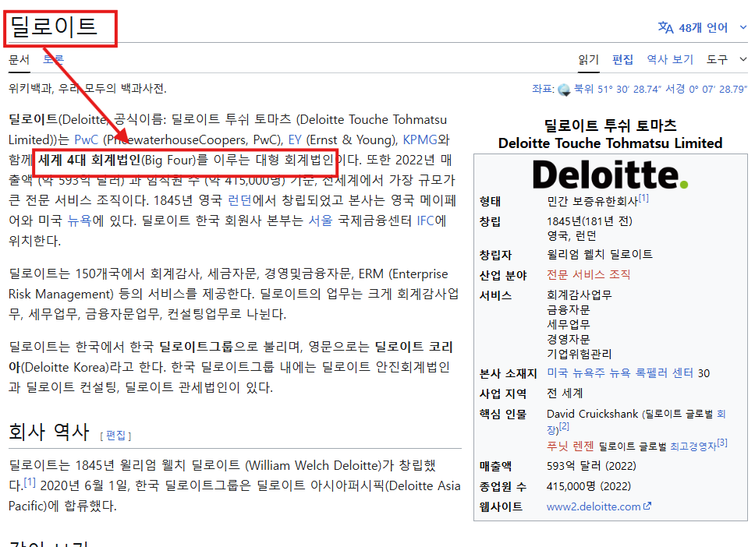Expand the 도구 dropdown menu

click(x=727, y=60)
